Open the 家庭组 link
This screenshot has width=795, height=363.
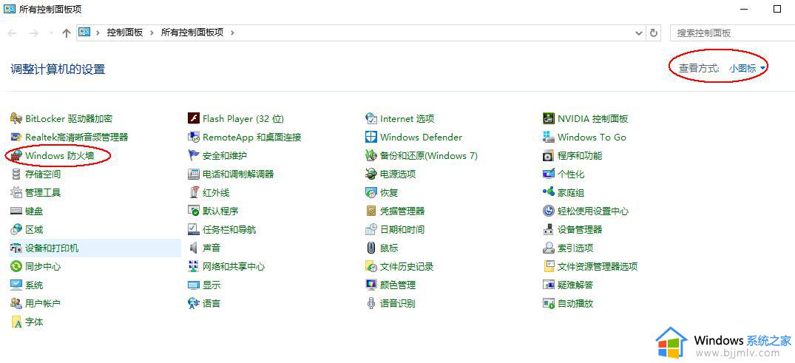[571, 193]
